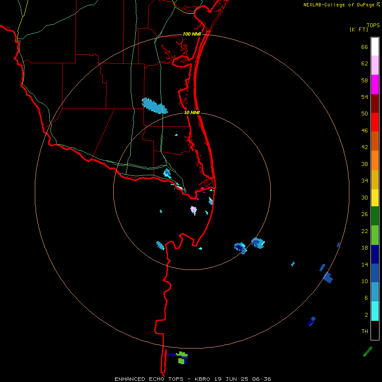Click the "54" legend value
Image resolution: width=382 pixels, height=382 pixels.
tap(365, 97)
